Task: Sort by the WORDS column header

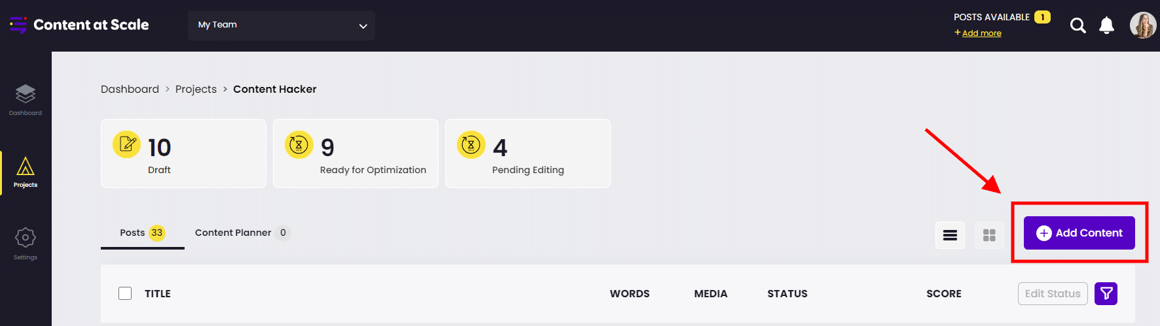Action: pyautogui.click(x=630, y=294)
